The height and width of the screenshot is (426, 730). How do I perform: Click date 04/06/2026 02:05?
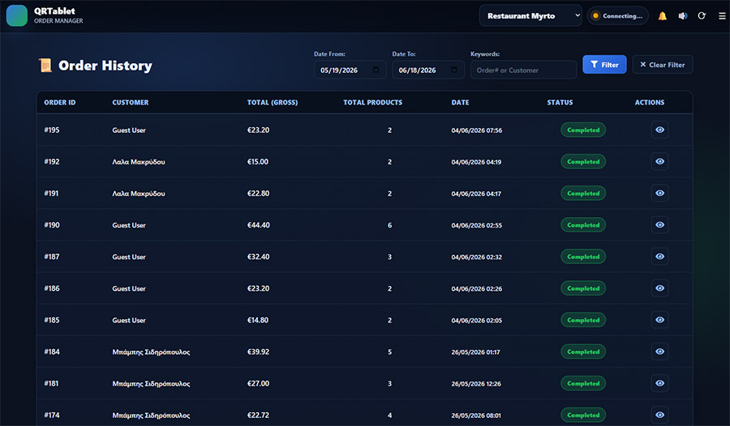point(477,320)
